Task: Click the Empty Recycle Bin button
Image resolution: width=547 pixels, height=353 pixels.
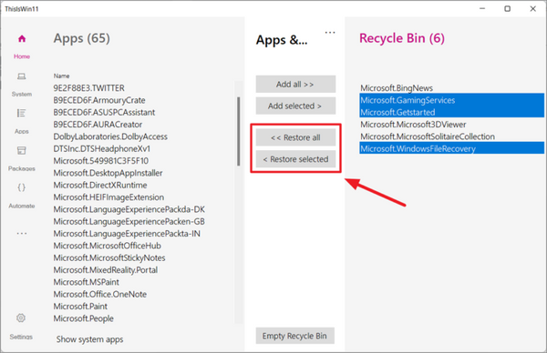Action: 294,336
